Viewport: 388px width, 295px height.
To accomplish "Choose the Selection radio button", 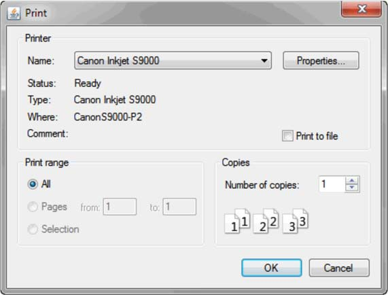I will tap(33, 229).
